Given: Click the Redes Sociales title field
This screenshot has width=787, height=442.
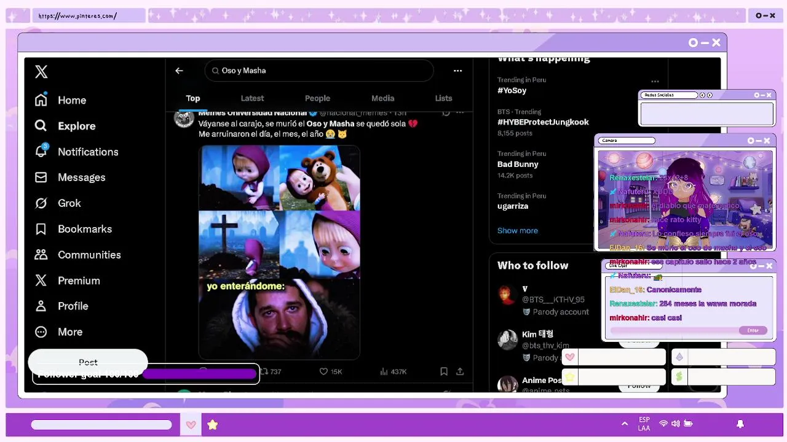Looking at the screenshot, I should 670,95.
